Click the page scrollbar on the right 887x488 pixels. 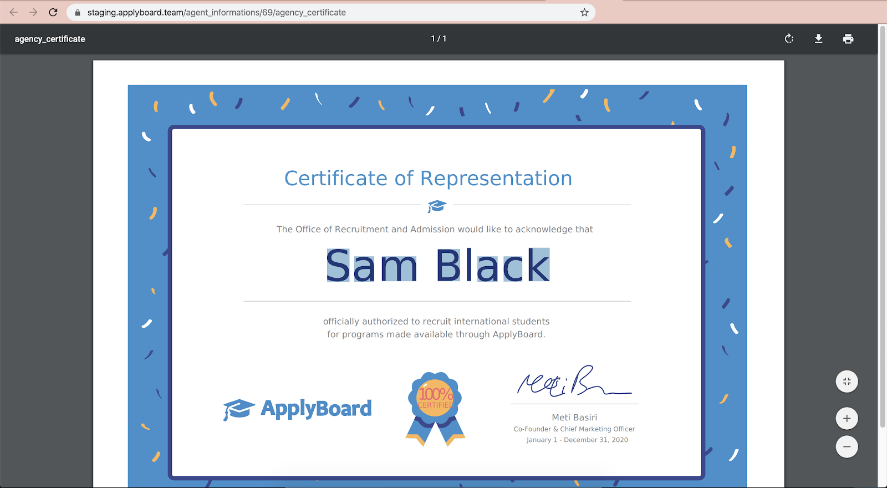[x=883, y=226]
